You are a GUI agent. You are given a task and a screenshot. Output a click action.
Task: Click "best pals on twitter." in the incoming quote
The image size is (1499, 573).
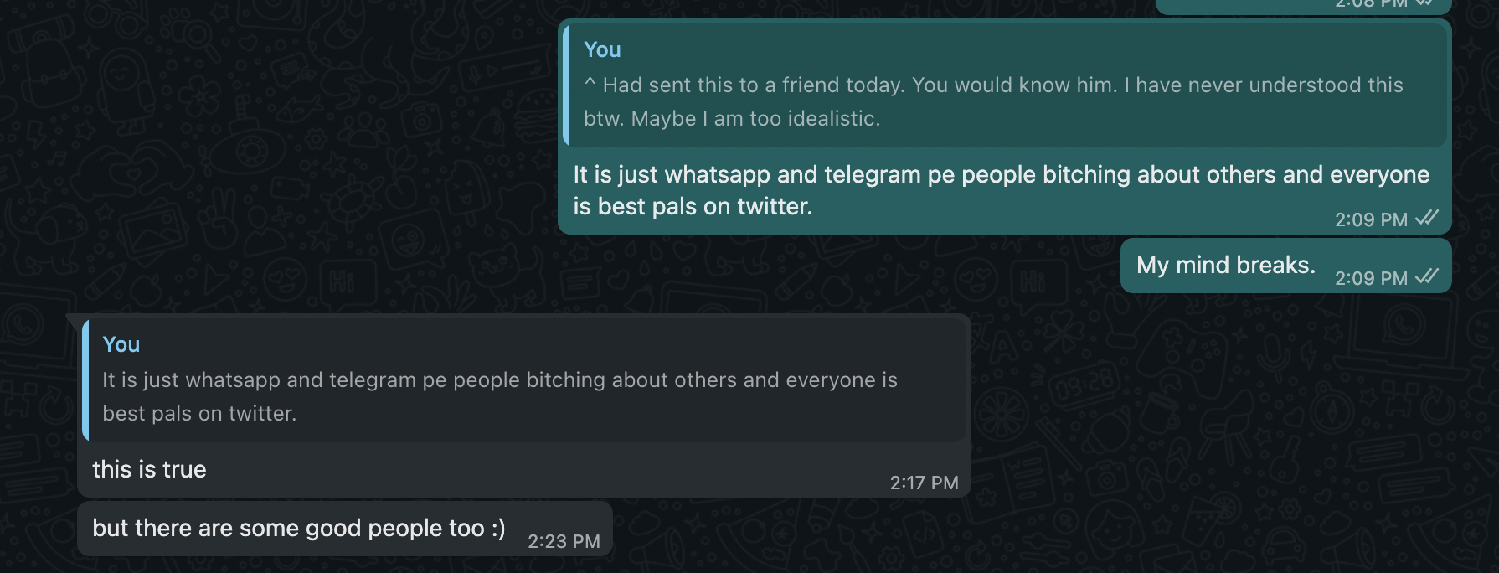point(199,414)
